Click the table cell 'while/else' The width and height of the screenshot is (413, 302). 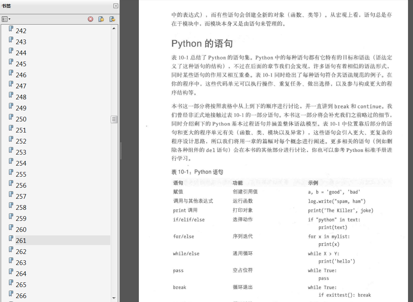(186, 254)
